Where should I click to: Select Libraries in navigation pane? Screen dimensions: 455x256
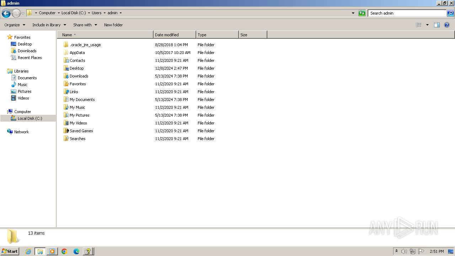(21, 71)
